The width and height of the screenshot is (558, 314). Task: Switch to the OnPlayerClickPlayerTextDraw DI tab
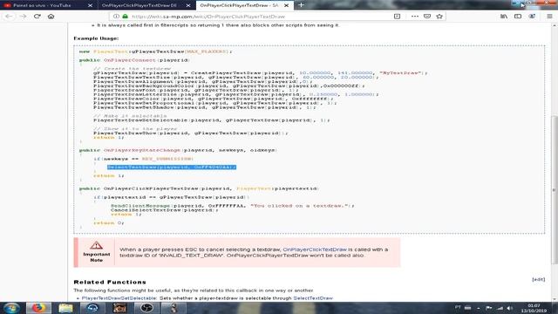click(x=146, y=5)
